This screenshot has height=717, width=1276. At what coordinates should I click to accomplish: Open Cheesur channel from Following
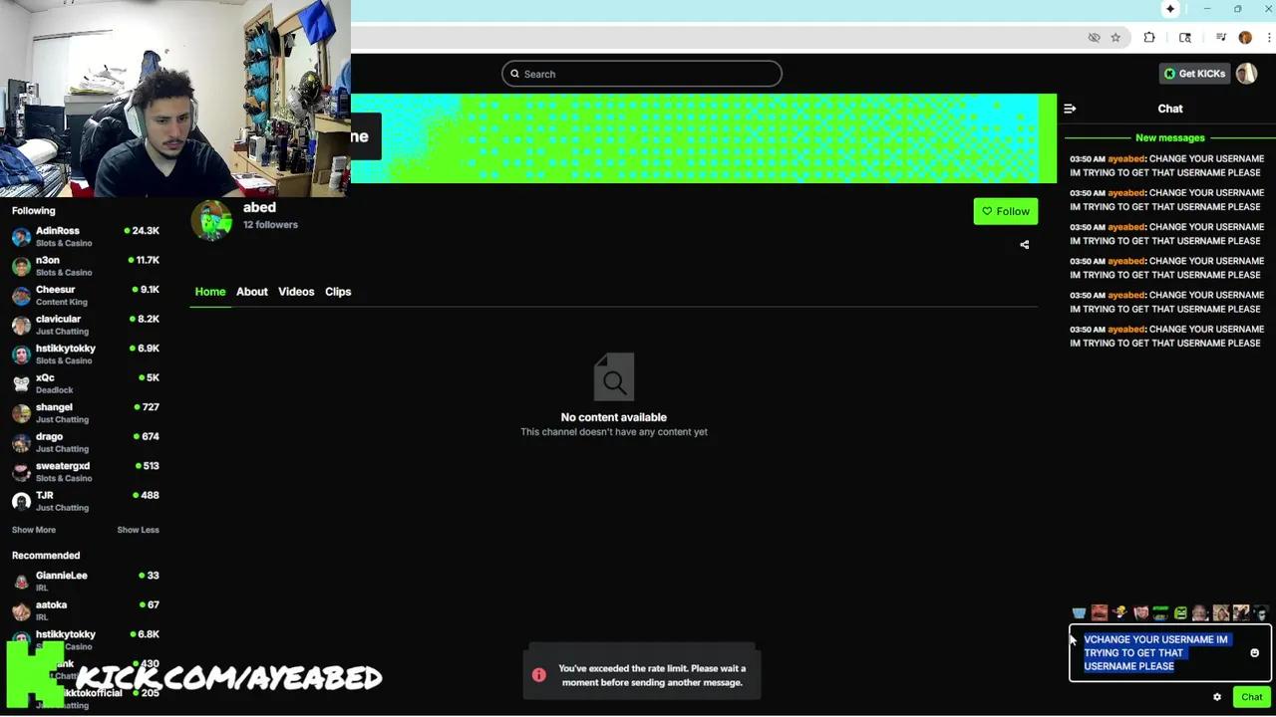86,296
